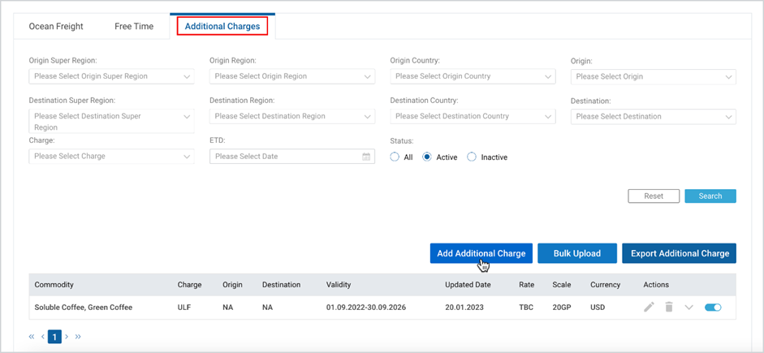The height and width of the screenshot is (353, 764).
Task: Click Add Additional Charge button
Action: pyautogui.click(x=481, y=253)
